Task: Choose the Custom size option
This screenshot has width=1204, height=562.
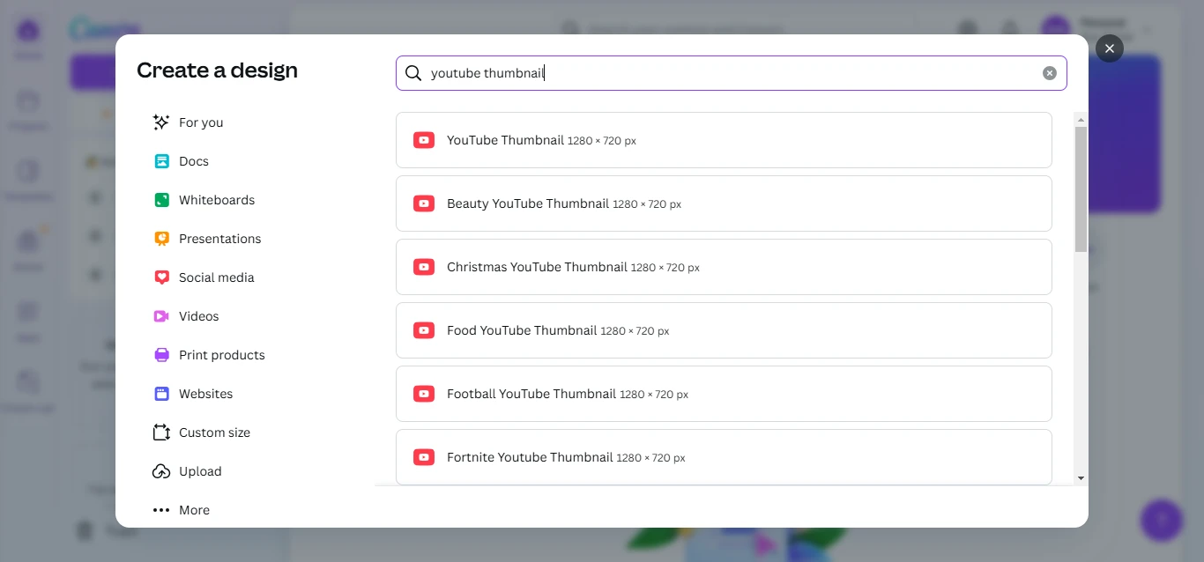Action: [215, 433]
